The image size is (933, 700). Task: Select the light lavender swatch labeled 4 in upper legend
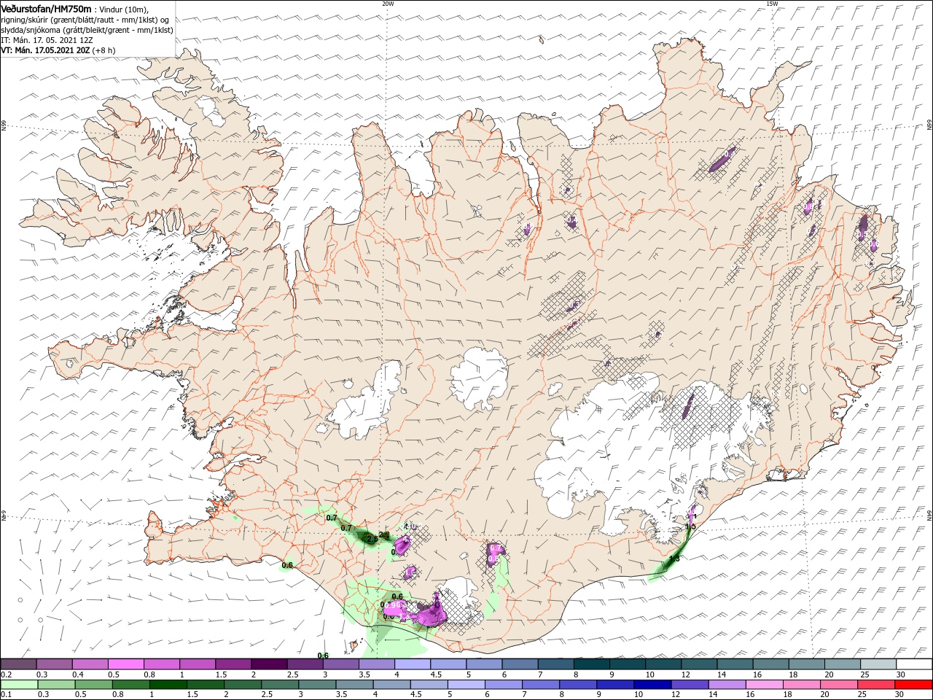pyautogui.click(x=412, y=664)
